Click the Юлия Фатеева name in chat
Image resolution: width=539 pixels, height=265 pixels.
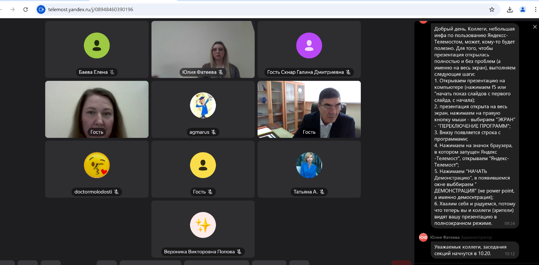click(x=445, y=237)
